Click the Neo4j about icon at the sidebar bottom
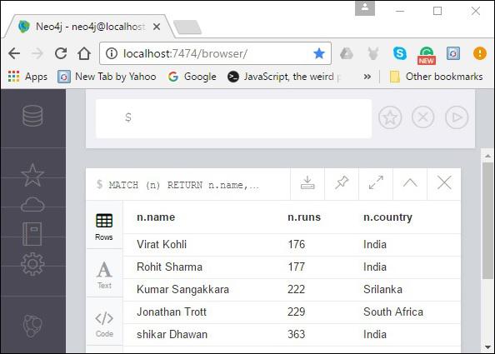This screenshot has width=495, height=354. (x=32, y=326)
